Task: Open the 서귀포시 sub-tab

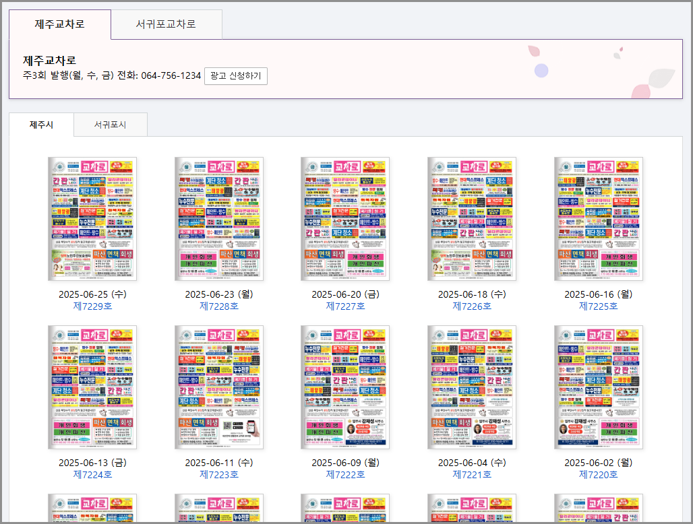Action: [x=110, y=125]
